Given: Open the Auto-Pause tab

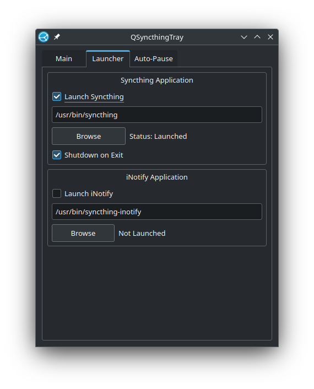Looking at the screenshot, I should (154, 59).
